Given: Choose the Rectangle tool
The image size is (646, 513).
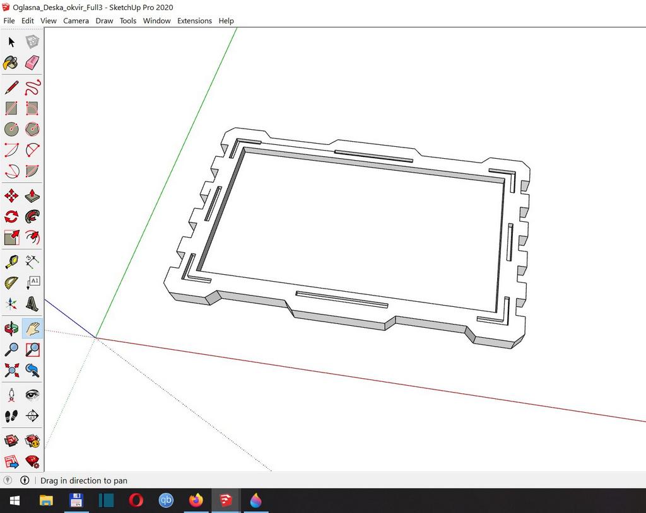Looking at the screenshot, I should (11, 108).
